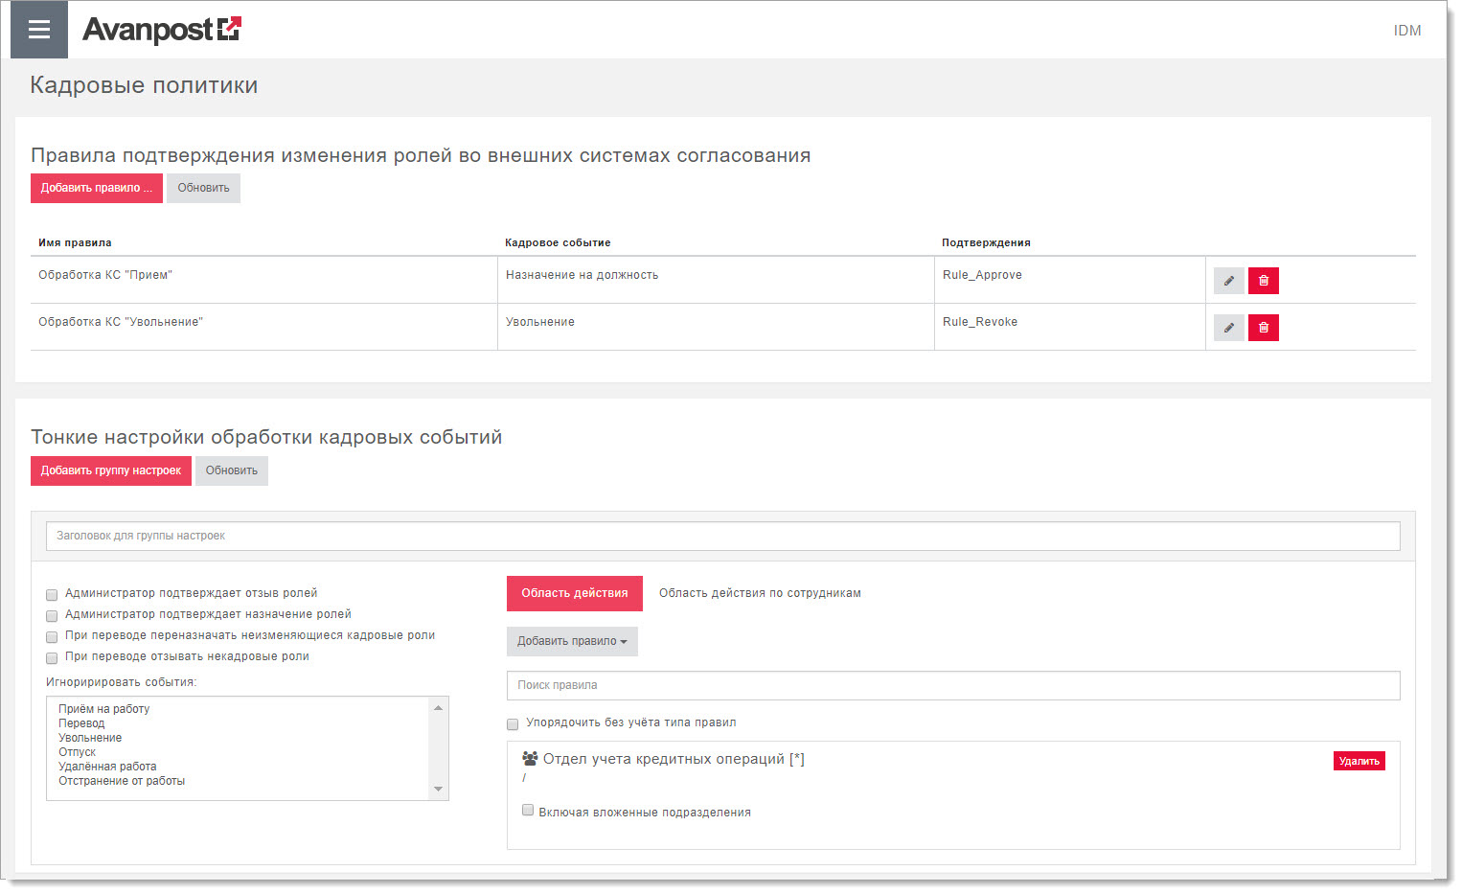Check Включая вложенные подразделения
This screenshot has width=1462, height=894.
(528, 811)
